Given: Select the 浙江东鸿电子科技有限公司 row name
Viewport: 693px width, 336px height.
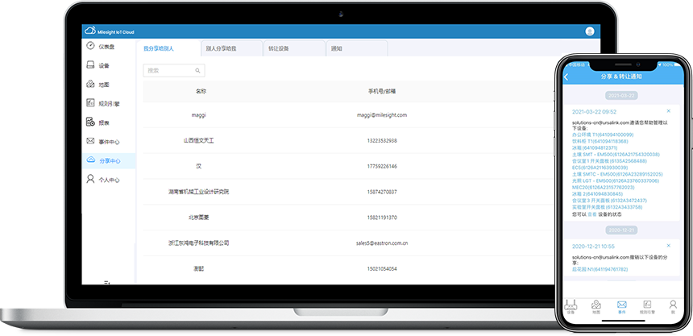Looking at the screenshot, I should (x=198, y=243).
